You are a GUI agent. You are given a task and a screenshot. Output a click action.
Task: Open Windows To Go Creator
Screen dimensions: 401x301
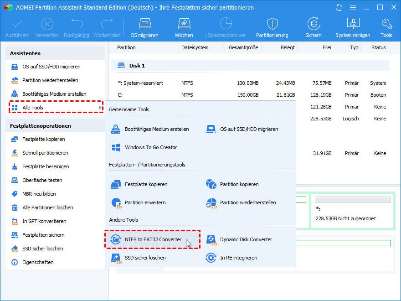[144, 147]
